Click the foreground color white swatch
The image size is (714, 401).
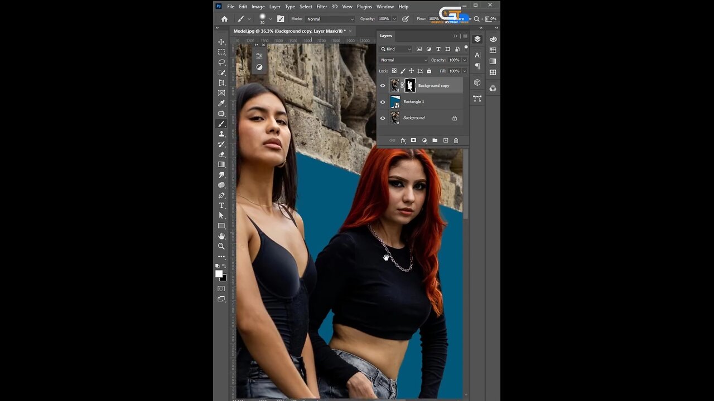pos(219,274)
